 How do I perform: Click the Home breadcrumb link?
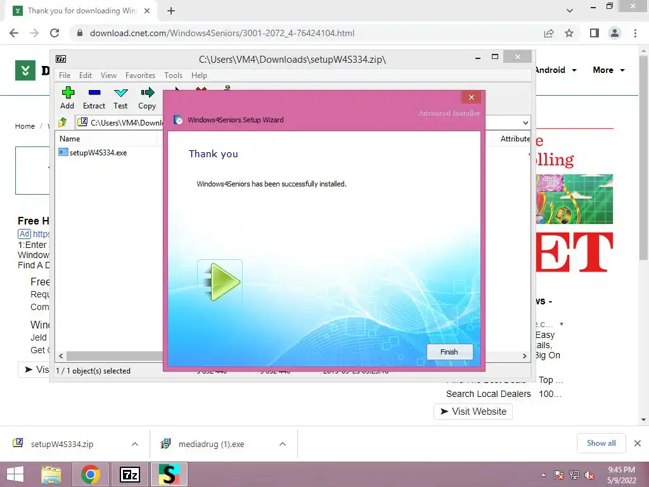click(x=25, y=126)
